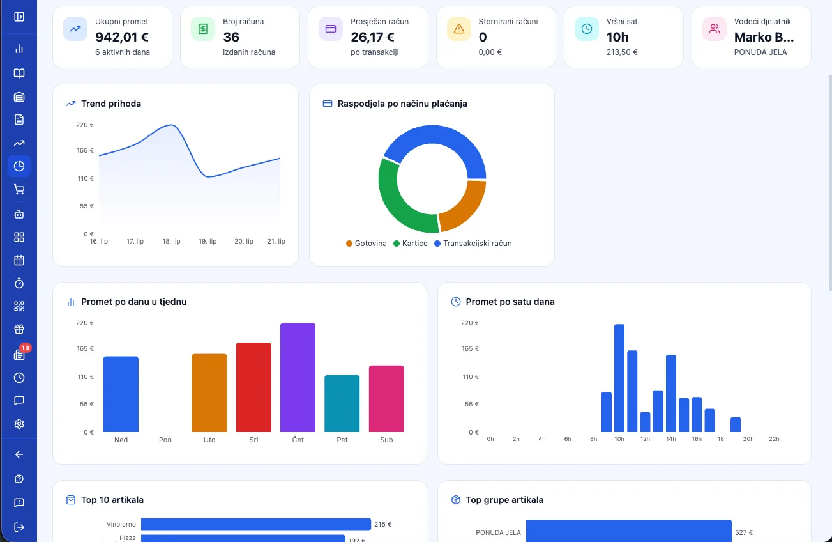The height and width of the screenshot is (542, 832).
Task: Open the document sidebar icon
Action: [19, 120]
